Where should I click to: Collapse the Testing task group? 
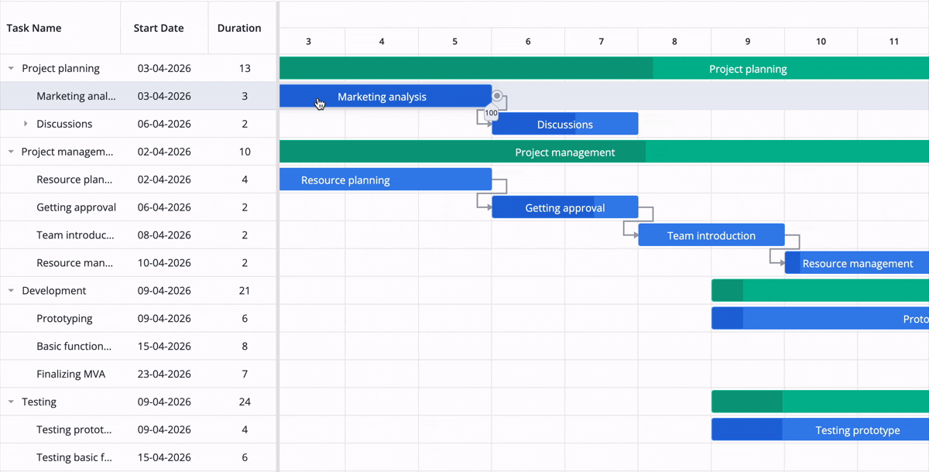(10, 402)
